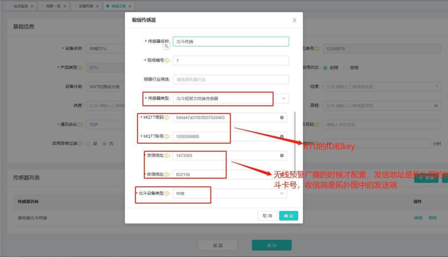This screenshot has width=448, height=257.
Task: Click the translate icon under 传感器名称
Action: tap(166, 46)
